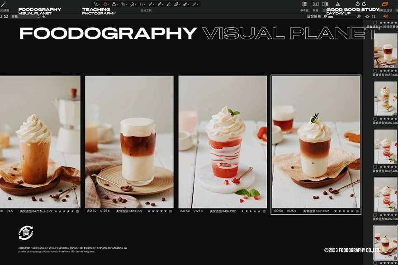Screen dimensions: 398x265
Task: Toggle the browser eye visibility icon
Action: tap(367, 16)
